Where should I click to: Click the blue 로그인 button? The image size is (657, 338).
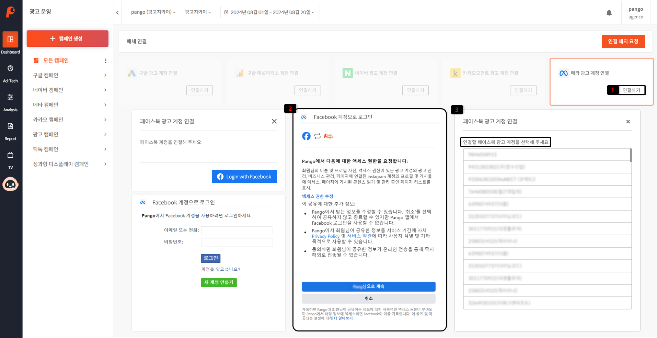click(211, 258)
